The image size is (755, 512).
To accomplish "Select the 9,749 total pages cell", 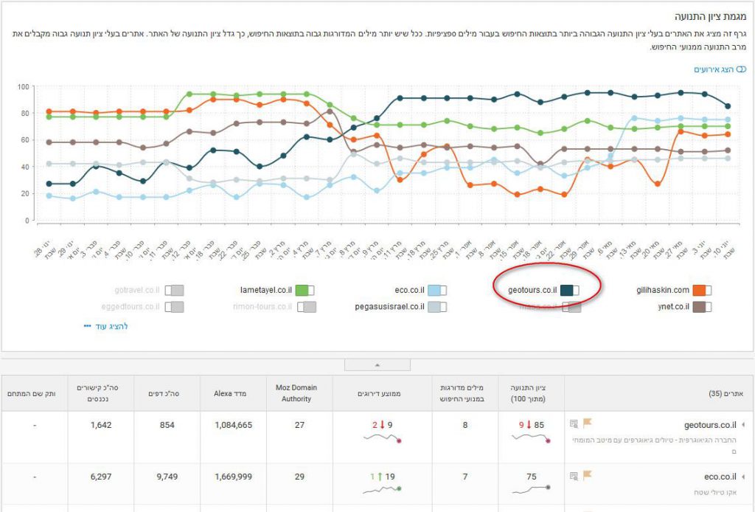I will [167, 477].
